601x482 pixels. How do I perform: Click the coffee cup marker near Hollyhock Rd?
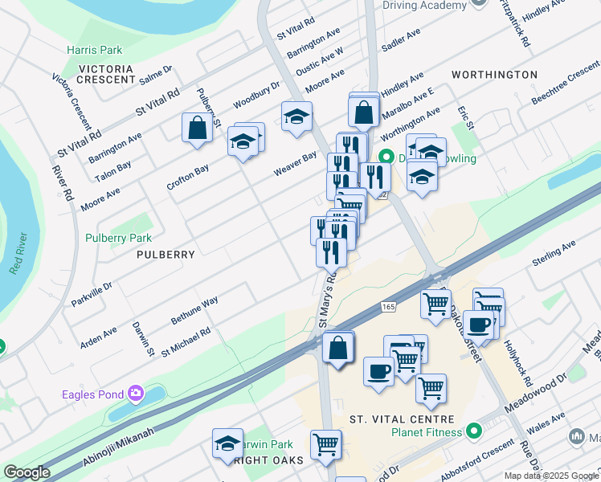[x=478, y=326]
